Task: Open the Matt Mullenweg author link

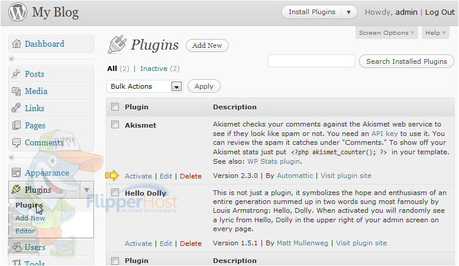Action: 302,243
